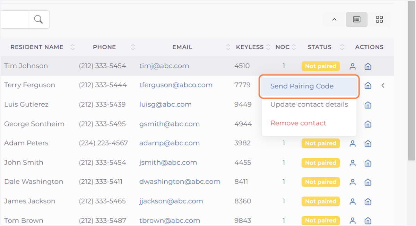This screenshot has height=226, width=416.
Task: Open unit icon for James Jackson
Action: (x=368, y=201)
